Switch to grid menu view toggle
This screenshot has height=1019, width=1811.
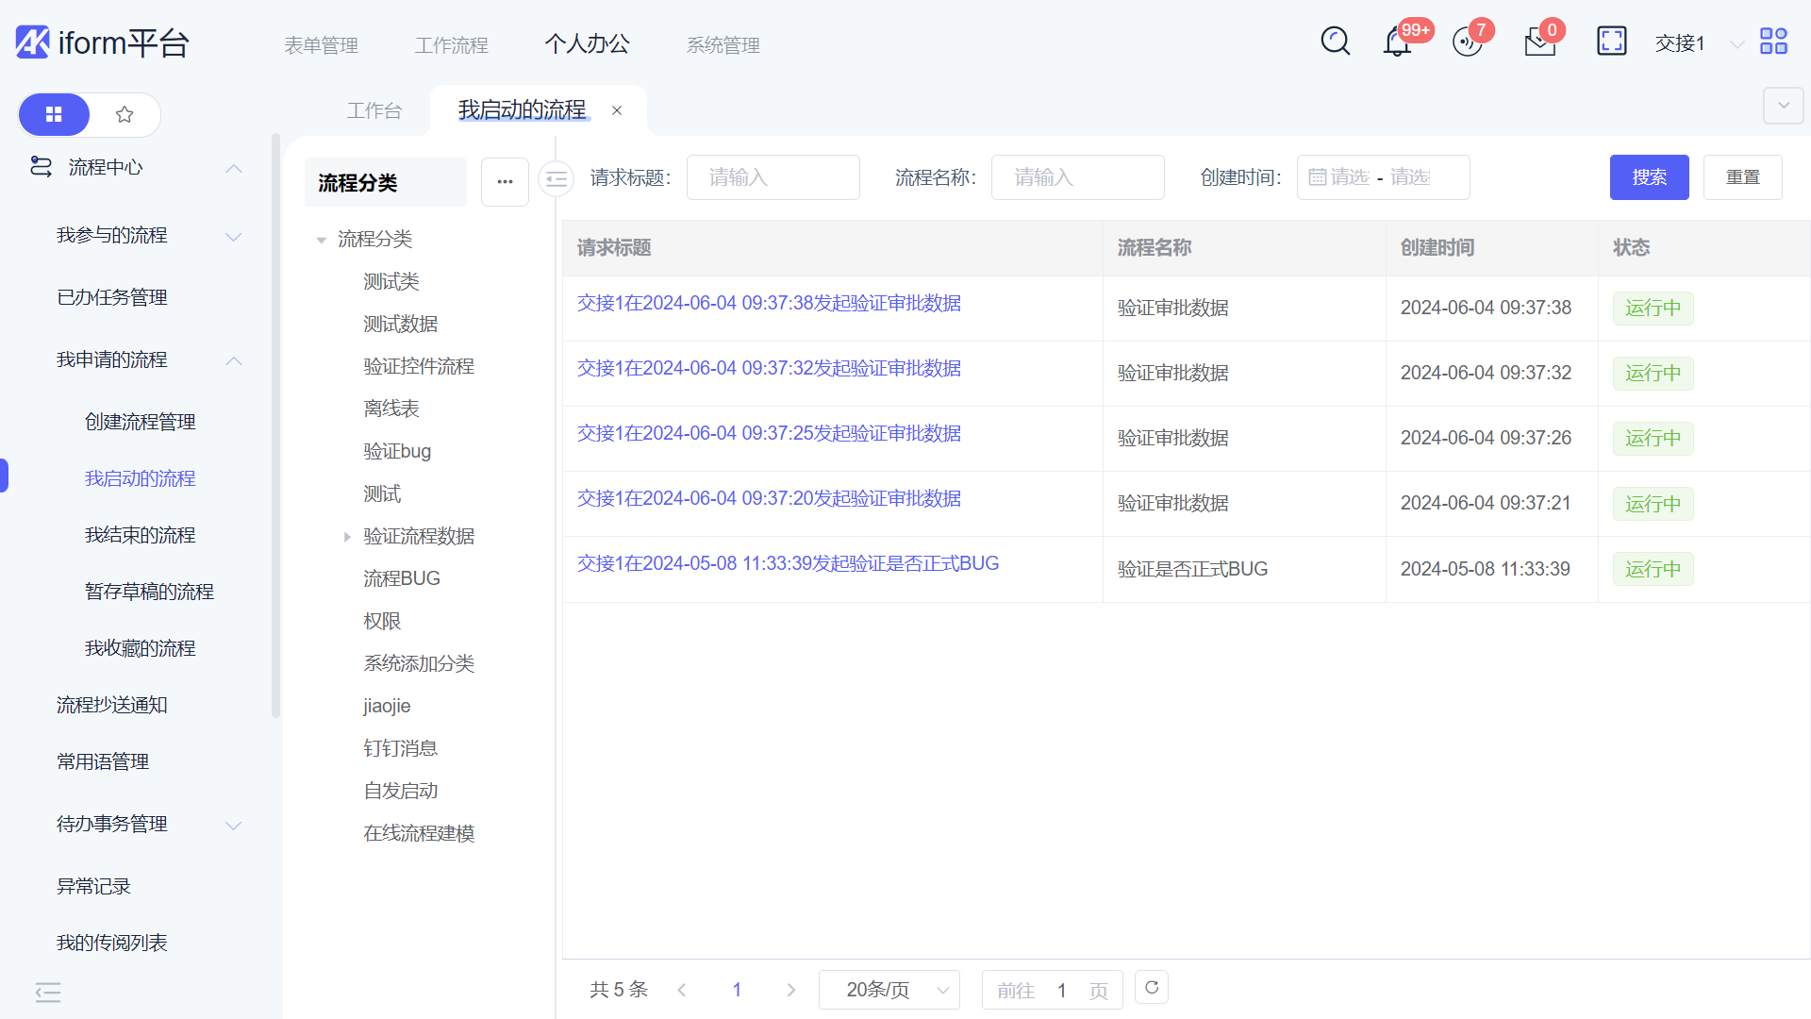(x=54, y=115)
